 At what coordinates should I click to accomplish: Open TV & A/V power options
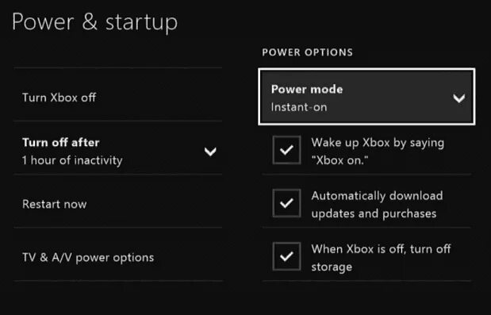tap(117, 257)
